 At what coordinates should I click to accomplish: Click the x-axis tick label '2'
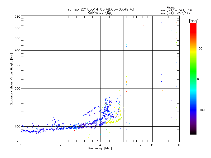click(x=61, y=145)
